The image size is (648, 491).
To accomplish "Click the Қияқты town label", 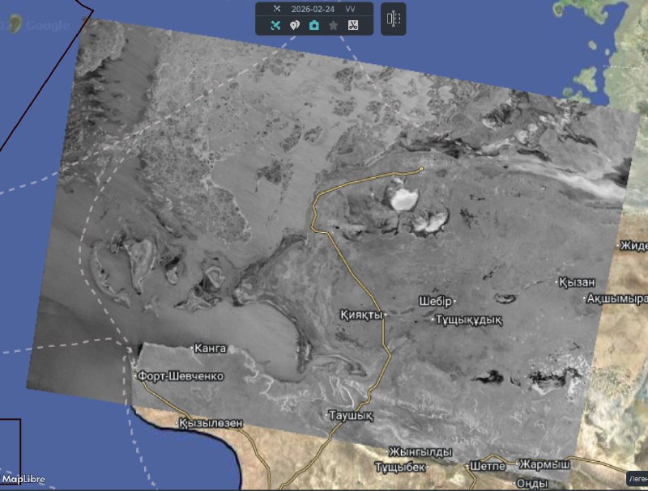I will [360, 314].
